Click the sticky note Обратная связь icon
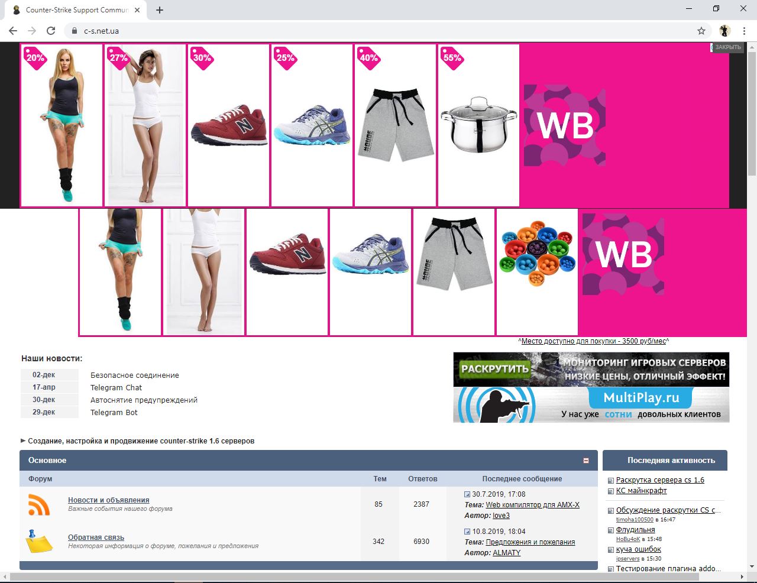Image resolution: width=757 pixels, height=583 pixels. point(39,542)
